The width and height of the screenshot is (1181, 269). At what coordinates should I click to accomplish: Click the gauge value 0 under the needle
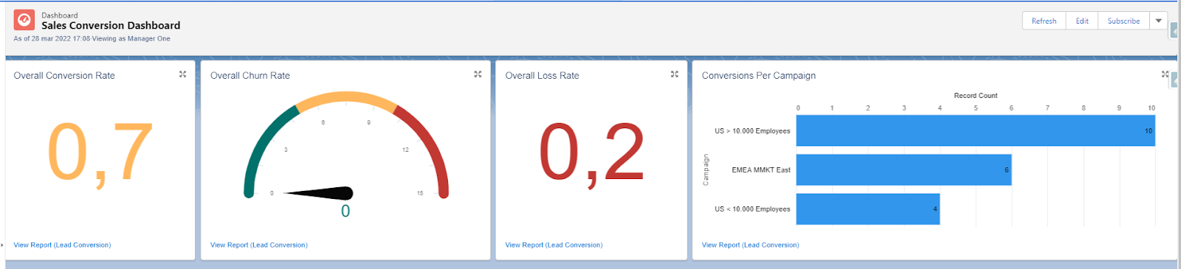[345, 212]
